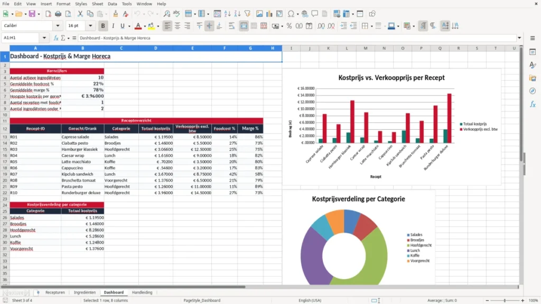541x304 pixels.
Task: Run the spelling check
Action: (176, 14)
